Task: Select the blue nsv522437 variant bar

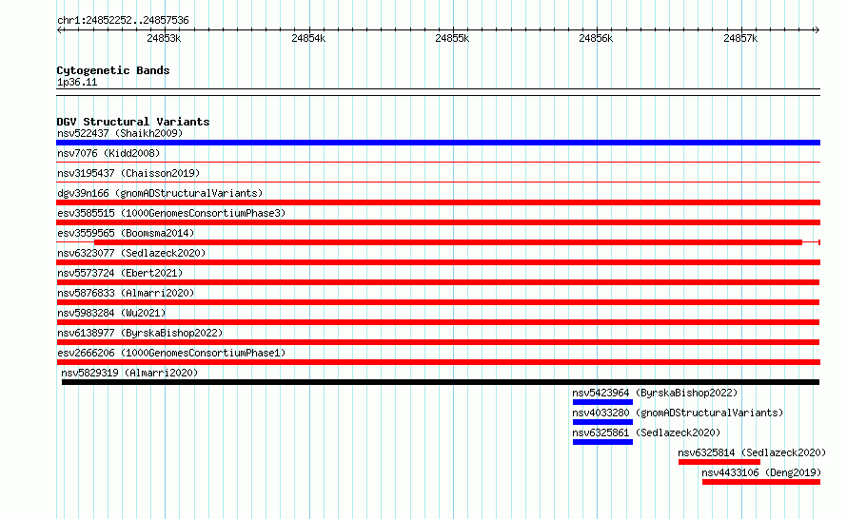Action: pyautogui.click(x=438, y=143)
